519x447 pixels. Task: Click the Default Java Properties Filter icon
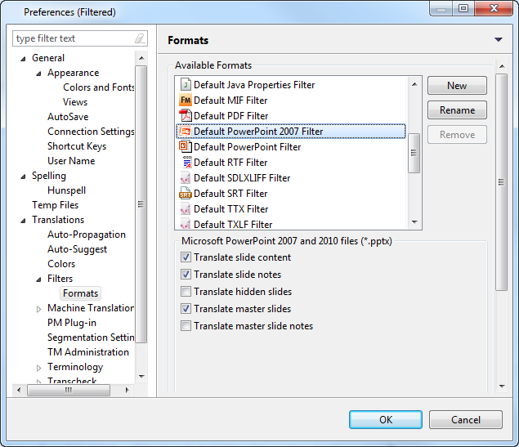coord(186,85)
